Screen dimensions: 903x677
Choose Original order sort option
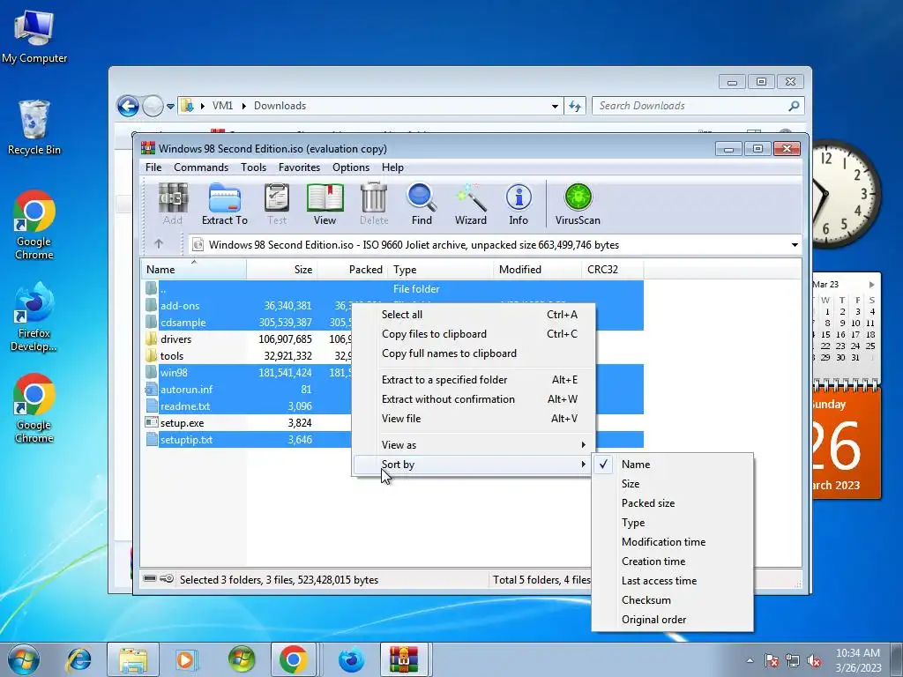(x=672, y=620)
